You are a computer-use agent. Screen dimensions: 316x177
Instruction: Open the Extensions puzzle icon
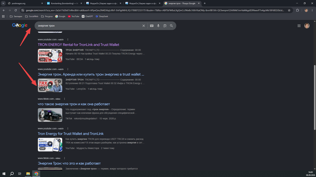point(297,10)
